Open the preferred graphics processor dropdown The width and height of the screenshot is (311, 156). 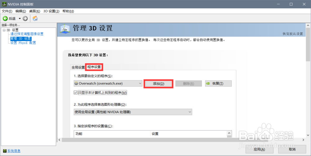(133, 112)
